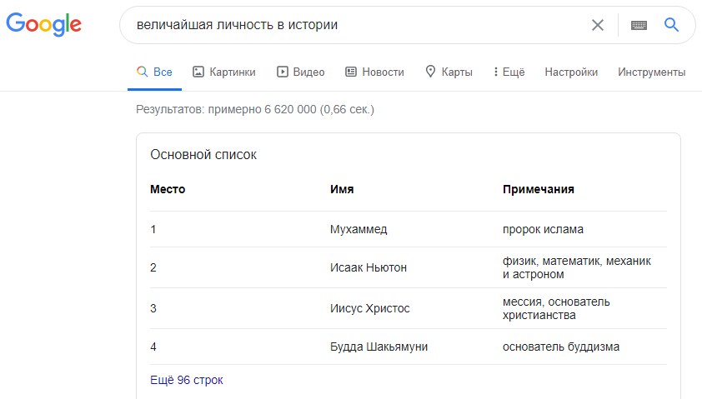Click 'Основной список' heading
The height and width of the screenshot is (399, 702).
tap(203, 155)
